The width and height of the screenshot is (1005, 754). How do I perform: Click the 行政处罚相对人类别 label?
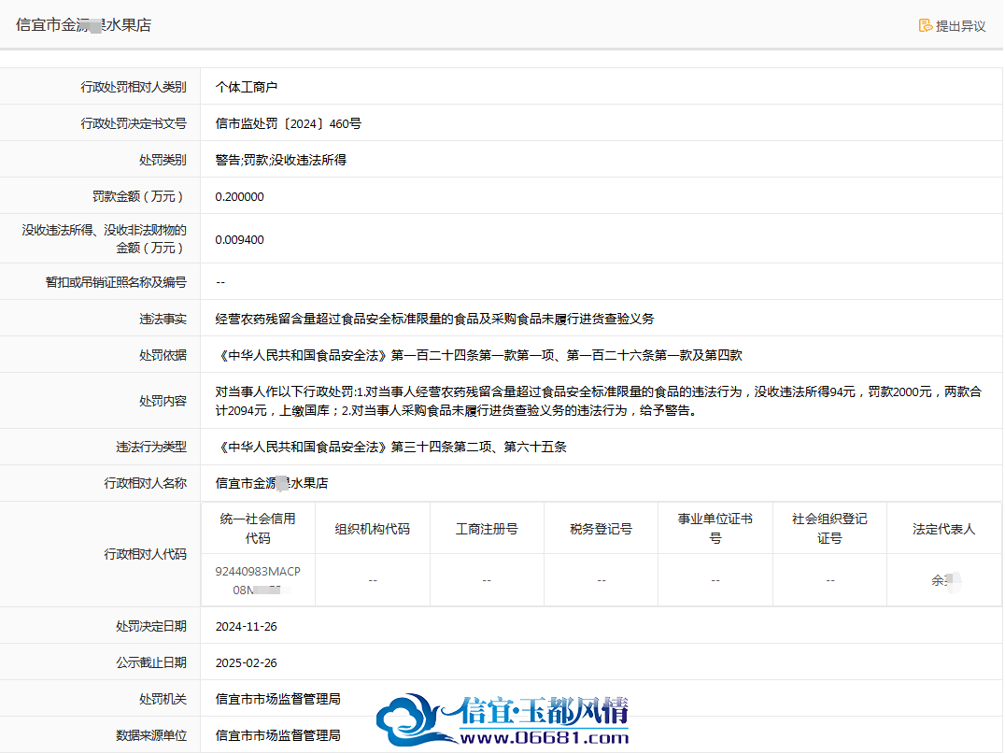pos(134,87)
